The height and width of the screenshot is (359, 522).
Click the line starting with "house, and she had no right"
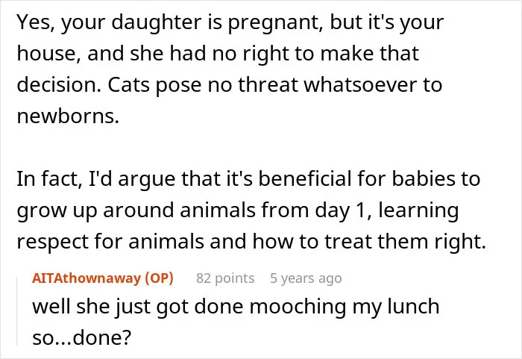point(218,54)
